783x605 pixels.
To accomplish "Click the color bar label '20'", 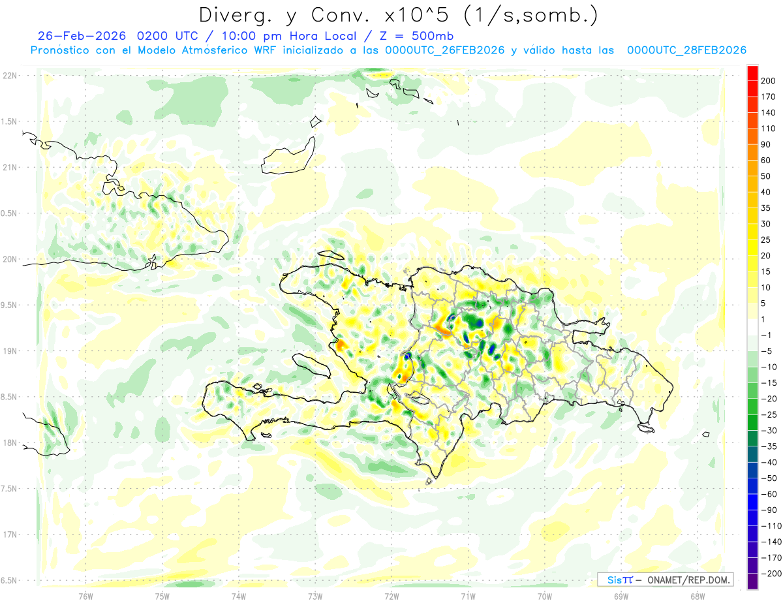I will coord(766,256).
